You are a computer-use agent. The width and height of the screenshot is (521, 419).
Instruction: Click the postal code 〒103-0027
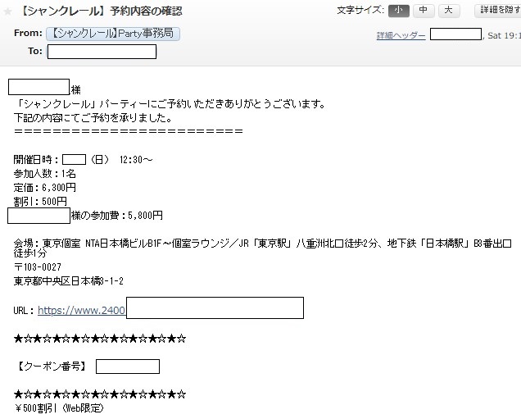pos(38,267)
